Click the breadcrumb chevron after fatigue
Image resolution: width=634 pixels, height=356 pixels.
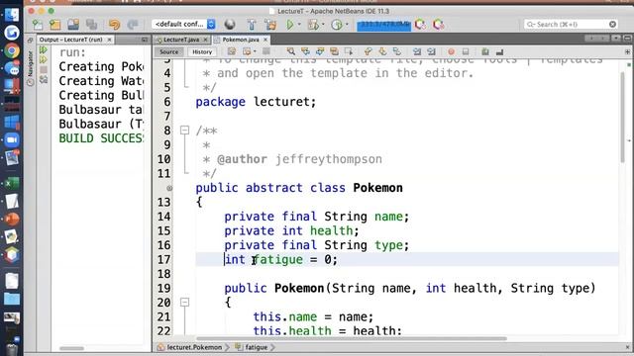tap(273, 347)
